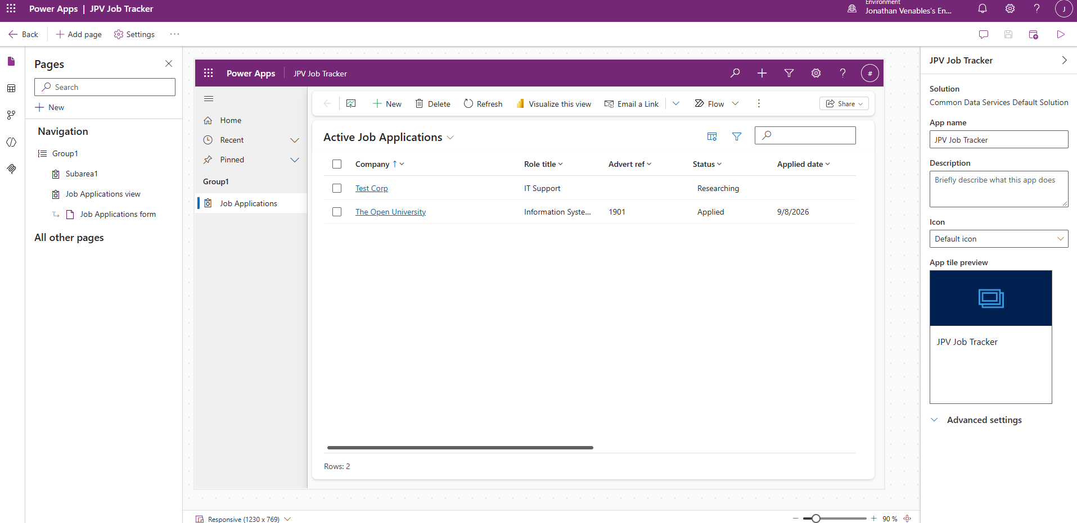Click the help icon in the preview header
Screen dimensions: 1077x523
click(x=842, y=73)
